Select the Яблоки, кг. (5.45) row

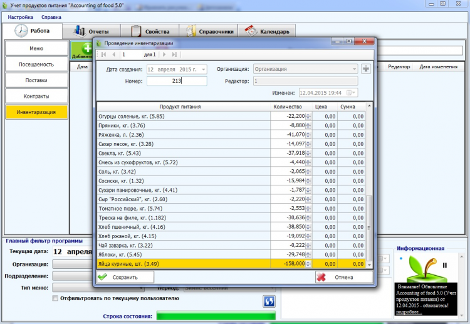[x=231, y=254]
